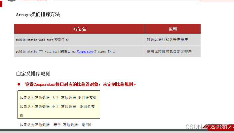Click the table header '方法名'

pos(80,29)
